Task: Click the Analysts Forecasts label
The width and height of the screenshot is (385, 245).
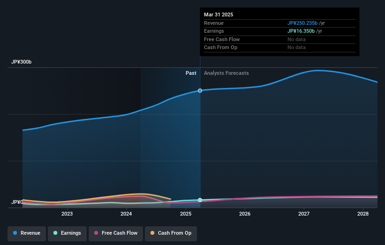Action: pyautogui.click(x=226, y=73)
